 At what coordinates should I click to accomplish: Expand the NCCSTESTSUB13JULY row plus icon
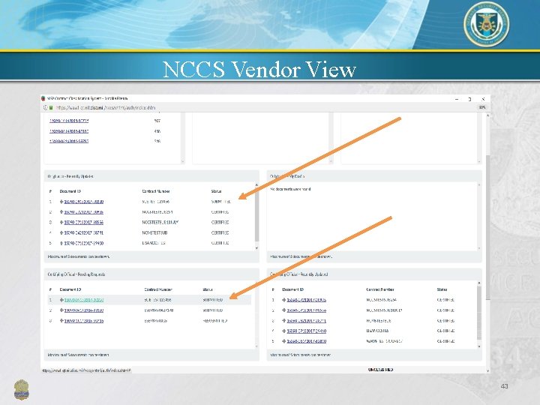click(x=61, y=223)
